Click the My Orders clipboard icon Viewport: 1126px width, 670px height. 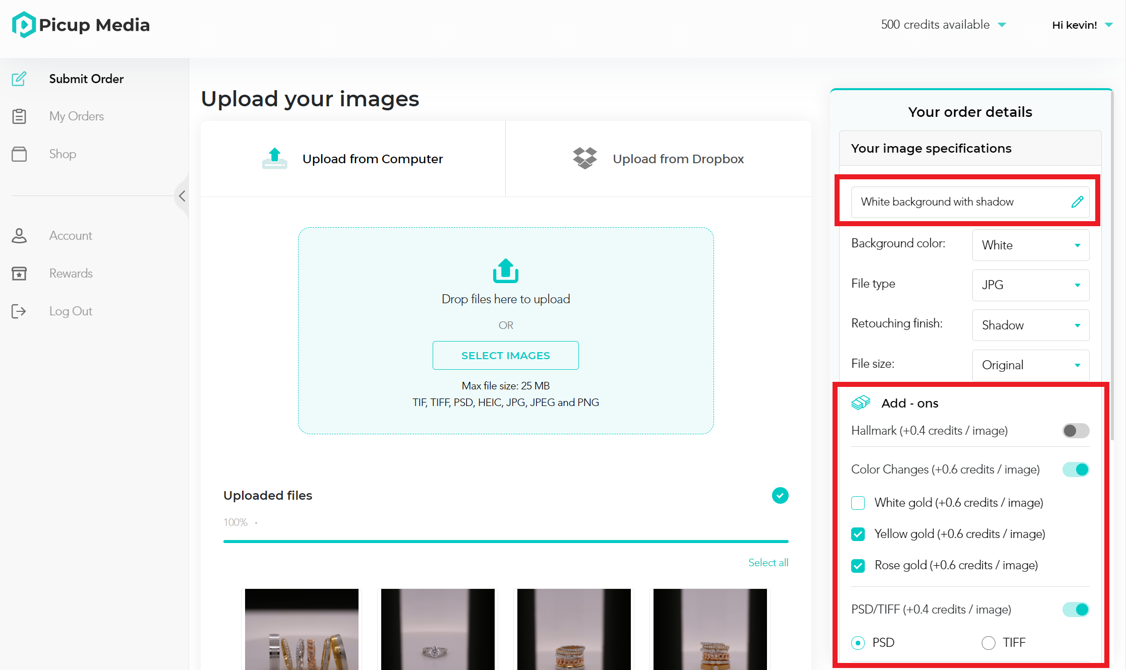coord(19,116)
